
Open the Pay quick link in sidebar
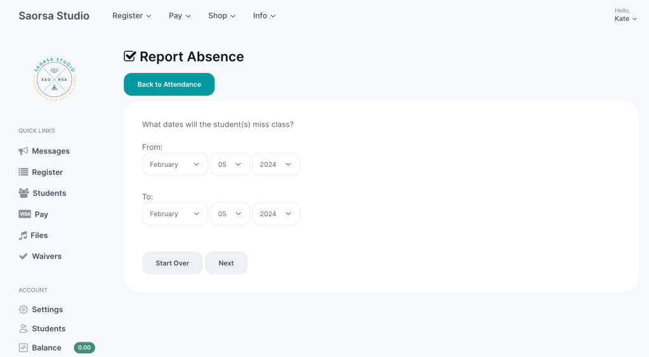33,214
